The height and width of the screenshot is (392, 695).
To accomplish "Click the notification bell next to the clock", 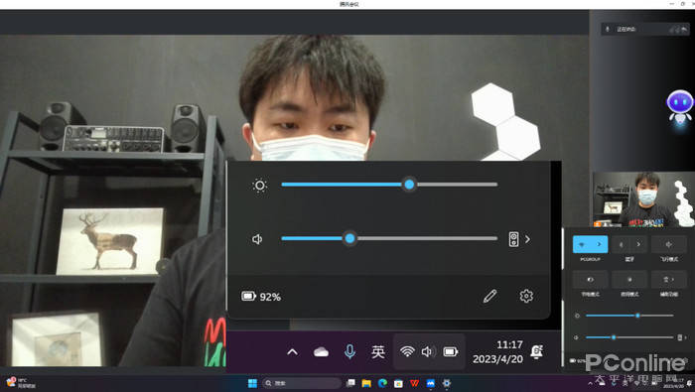I will (537, 351).
